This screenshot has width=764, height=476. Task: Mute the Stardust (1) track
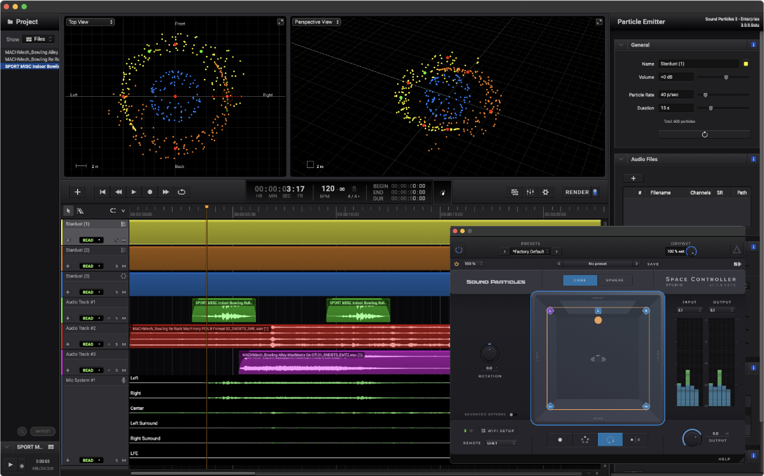pyautogui.click(x=124, y=240)
